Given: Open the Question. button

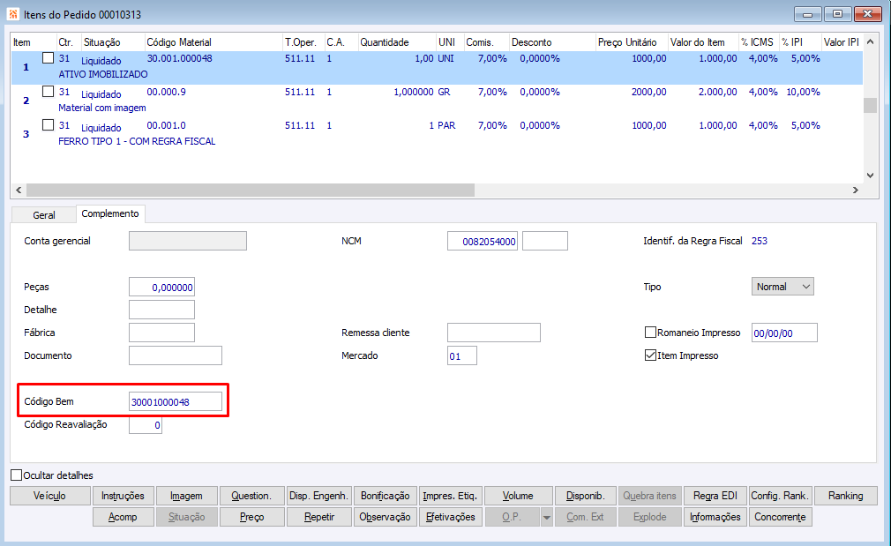Looking at the screenshot, I should [251, 496].
